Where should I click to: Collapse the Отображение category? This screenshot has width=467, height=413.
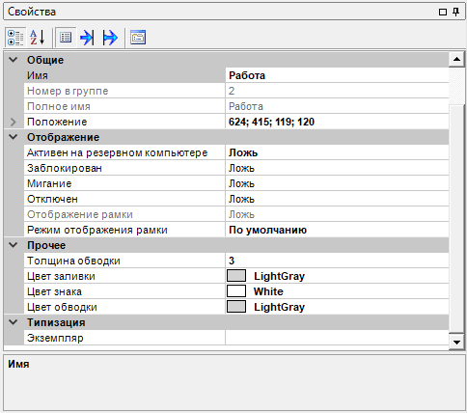click(14, 137)
